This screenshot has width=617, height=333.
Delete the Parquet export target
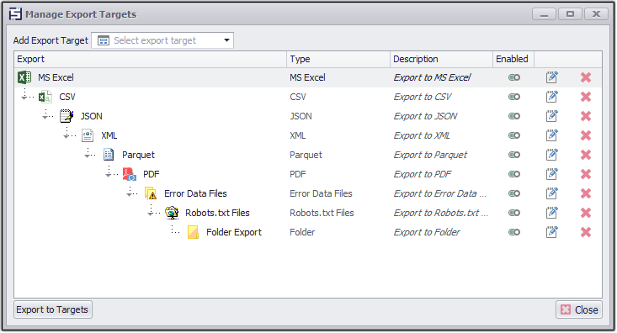pos(586,155)
